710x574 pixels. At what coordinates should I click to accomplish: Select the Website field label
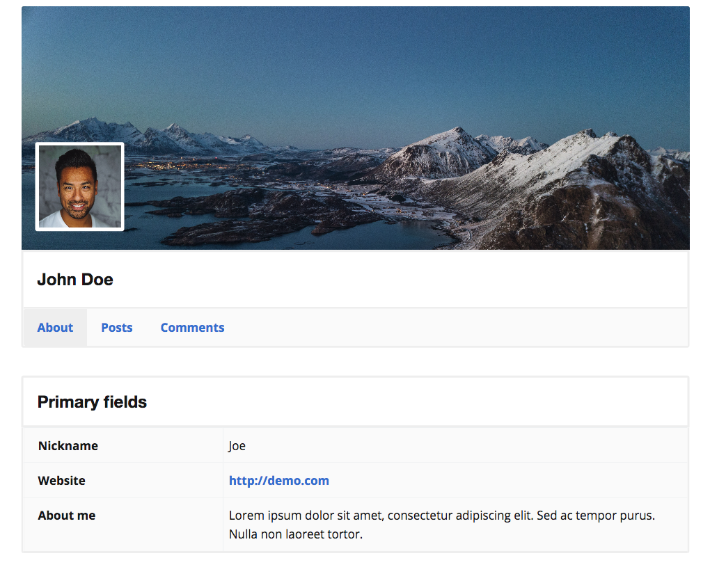tap(61, 481)
